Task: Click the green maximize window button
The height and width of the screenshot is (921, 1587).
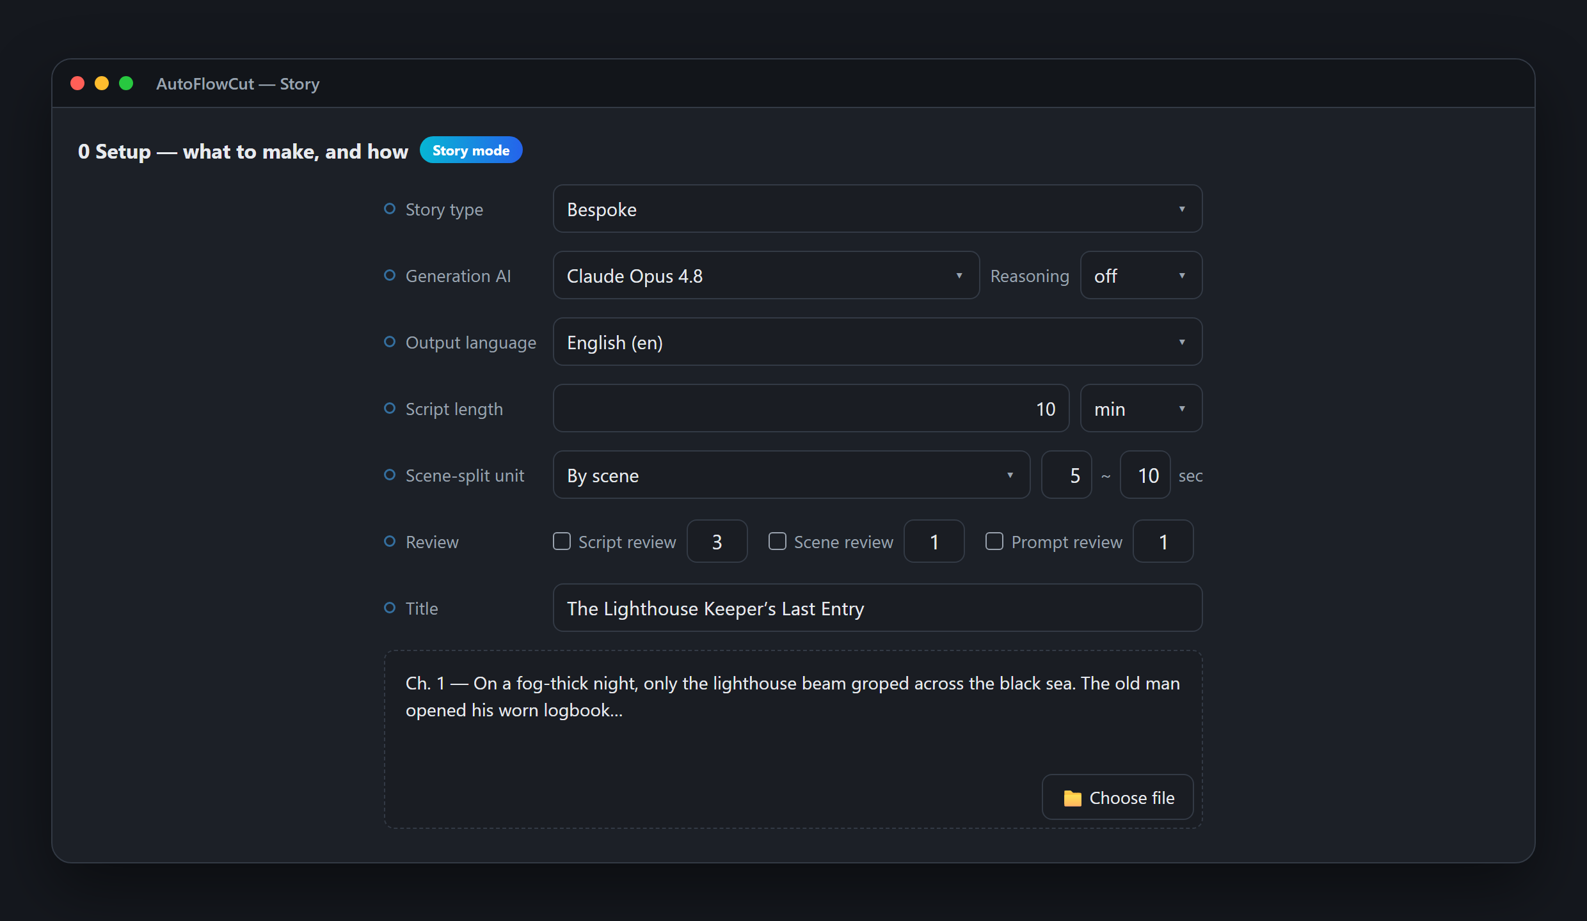Action: (126, 83)
